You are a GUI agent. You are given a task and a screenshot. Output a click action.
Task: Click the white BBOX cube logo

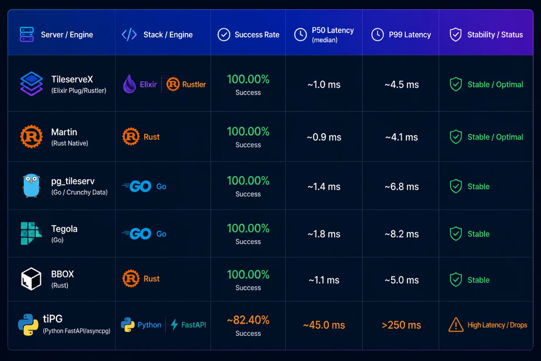tap(31, 279)
